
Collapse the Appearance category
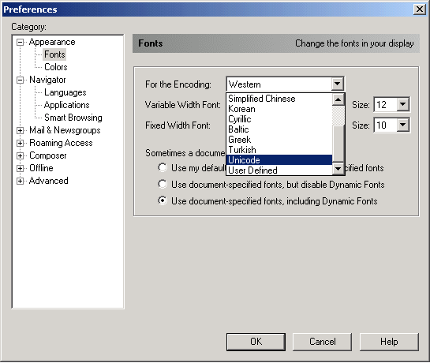click(x=20, y=43)
